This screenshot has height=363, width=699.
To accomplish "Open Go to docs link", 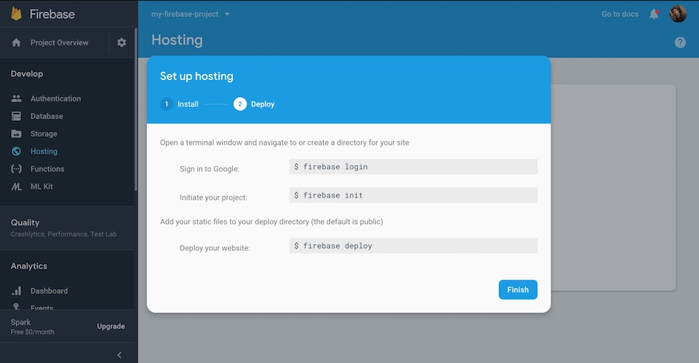I will coord(620,14).
